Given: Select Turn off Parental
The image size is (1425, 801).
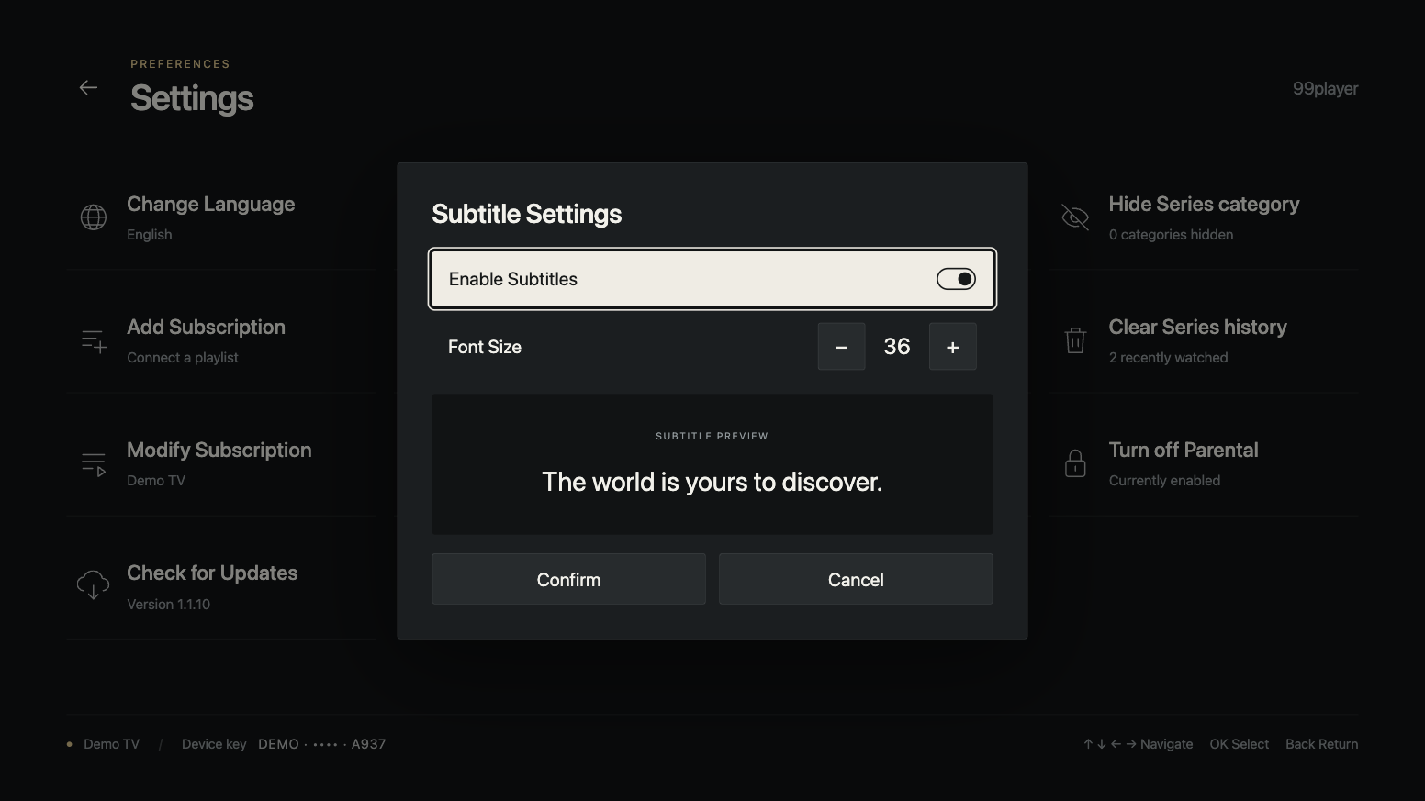Looking at the screenshot, I should coord(1205,463).
